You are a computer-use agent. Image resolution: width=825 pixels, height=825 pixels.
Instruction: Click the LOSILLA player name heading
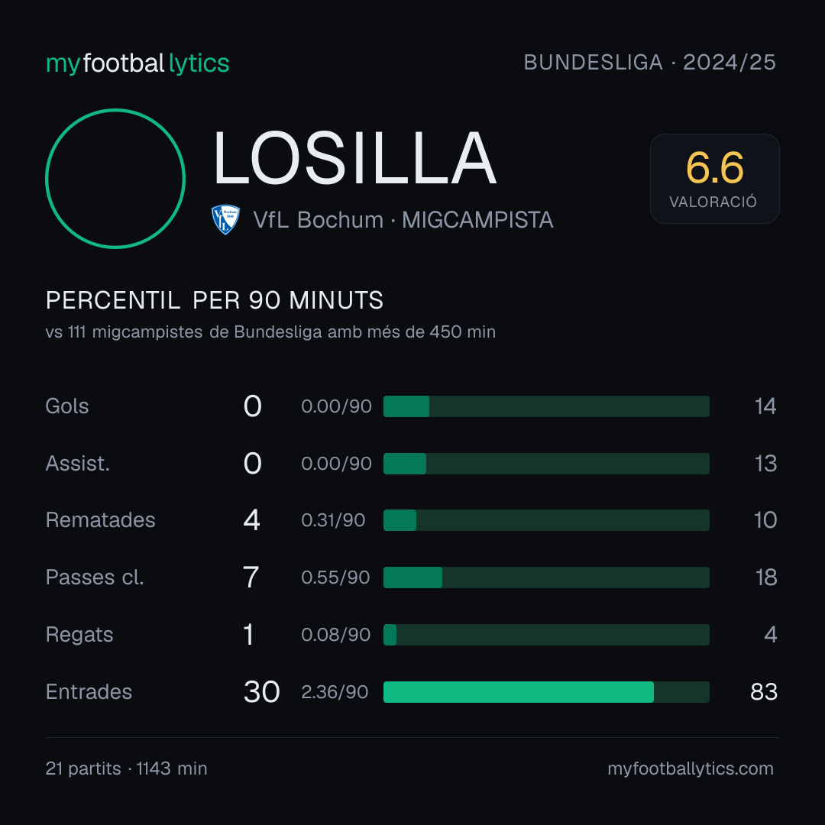pyautogui.click(x=354, y=158)
